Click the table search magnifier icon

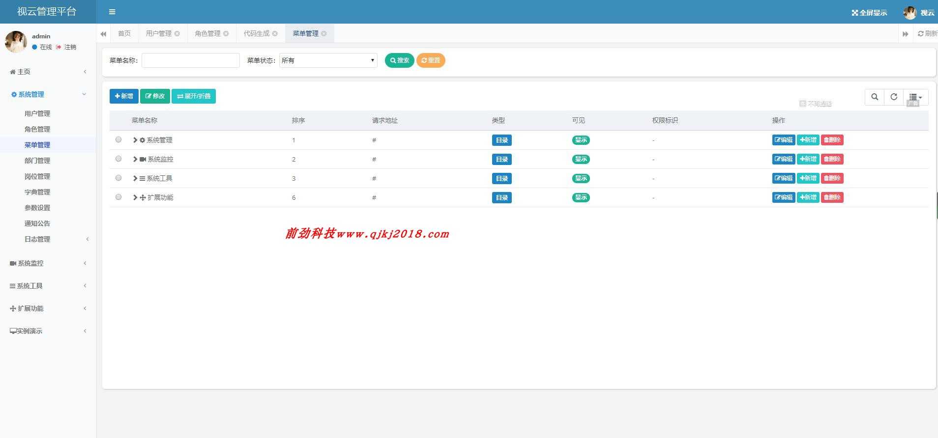pyautogui.click(x=875, y=97)
